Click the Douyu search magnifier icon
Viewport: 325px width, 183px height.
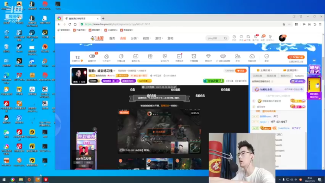pos(225,38)
